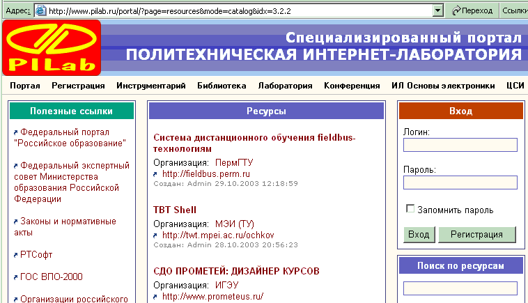Click the Полезные ссылки panel header
This screenshot has width=528, height=303.
coord(71,111)
